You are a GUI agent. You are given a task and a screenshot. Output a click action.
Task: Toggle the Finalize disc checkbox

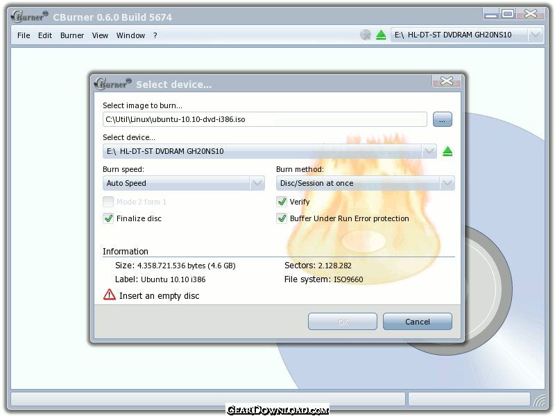tap(108, 218)
